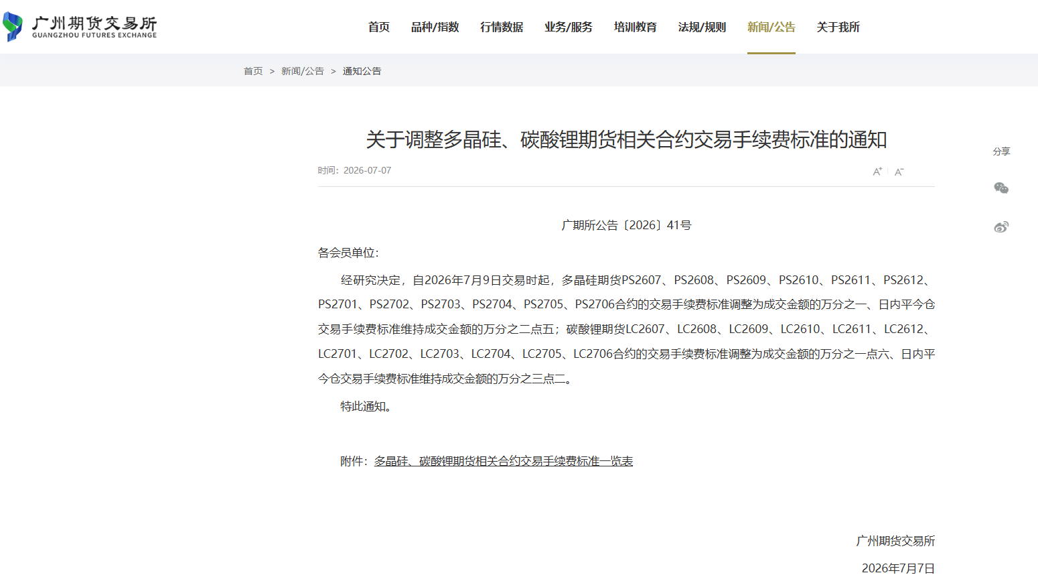Click the notice title heading
The image size is (1038, 575).
tap(626, 139)
